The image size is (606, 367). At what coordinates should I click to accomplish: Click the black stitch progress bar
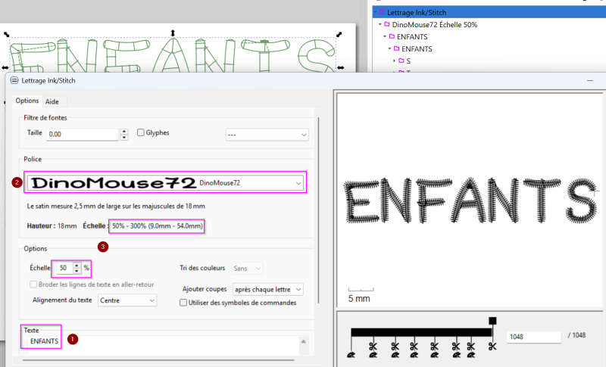421,332
